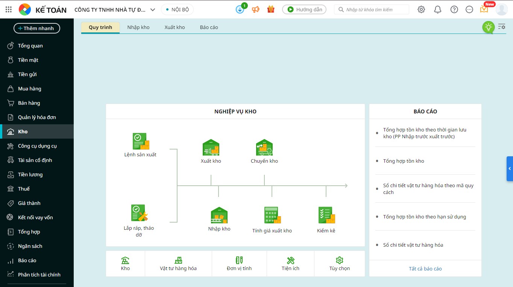The height and width of the screenshot is (287, 513).
Task: Open the notification bell
Action: (438, 9)
